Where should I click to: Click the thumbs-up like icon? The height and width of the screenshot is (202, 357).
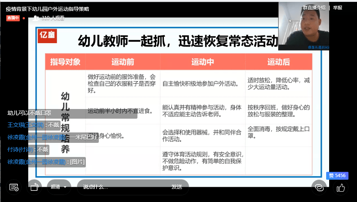(x=341, y=188)
